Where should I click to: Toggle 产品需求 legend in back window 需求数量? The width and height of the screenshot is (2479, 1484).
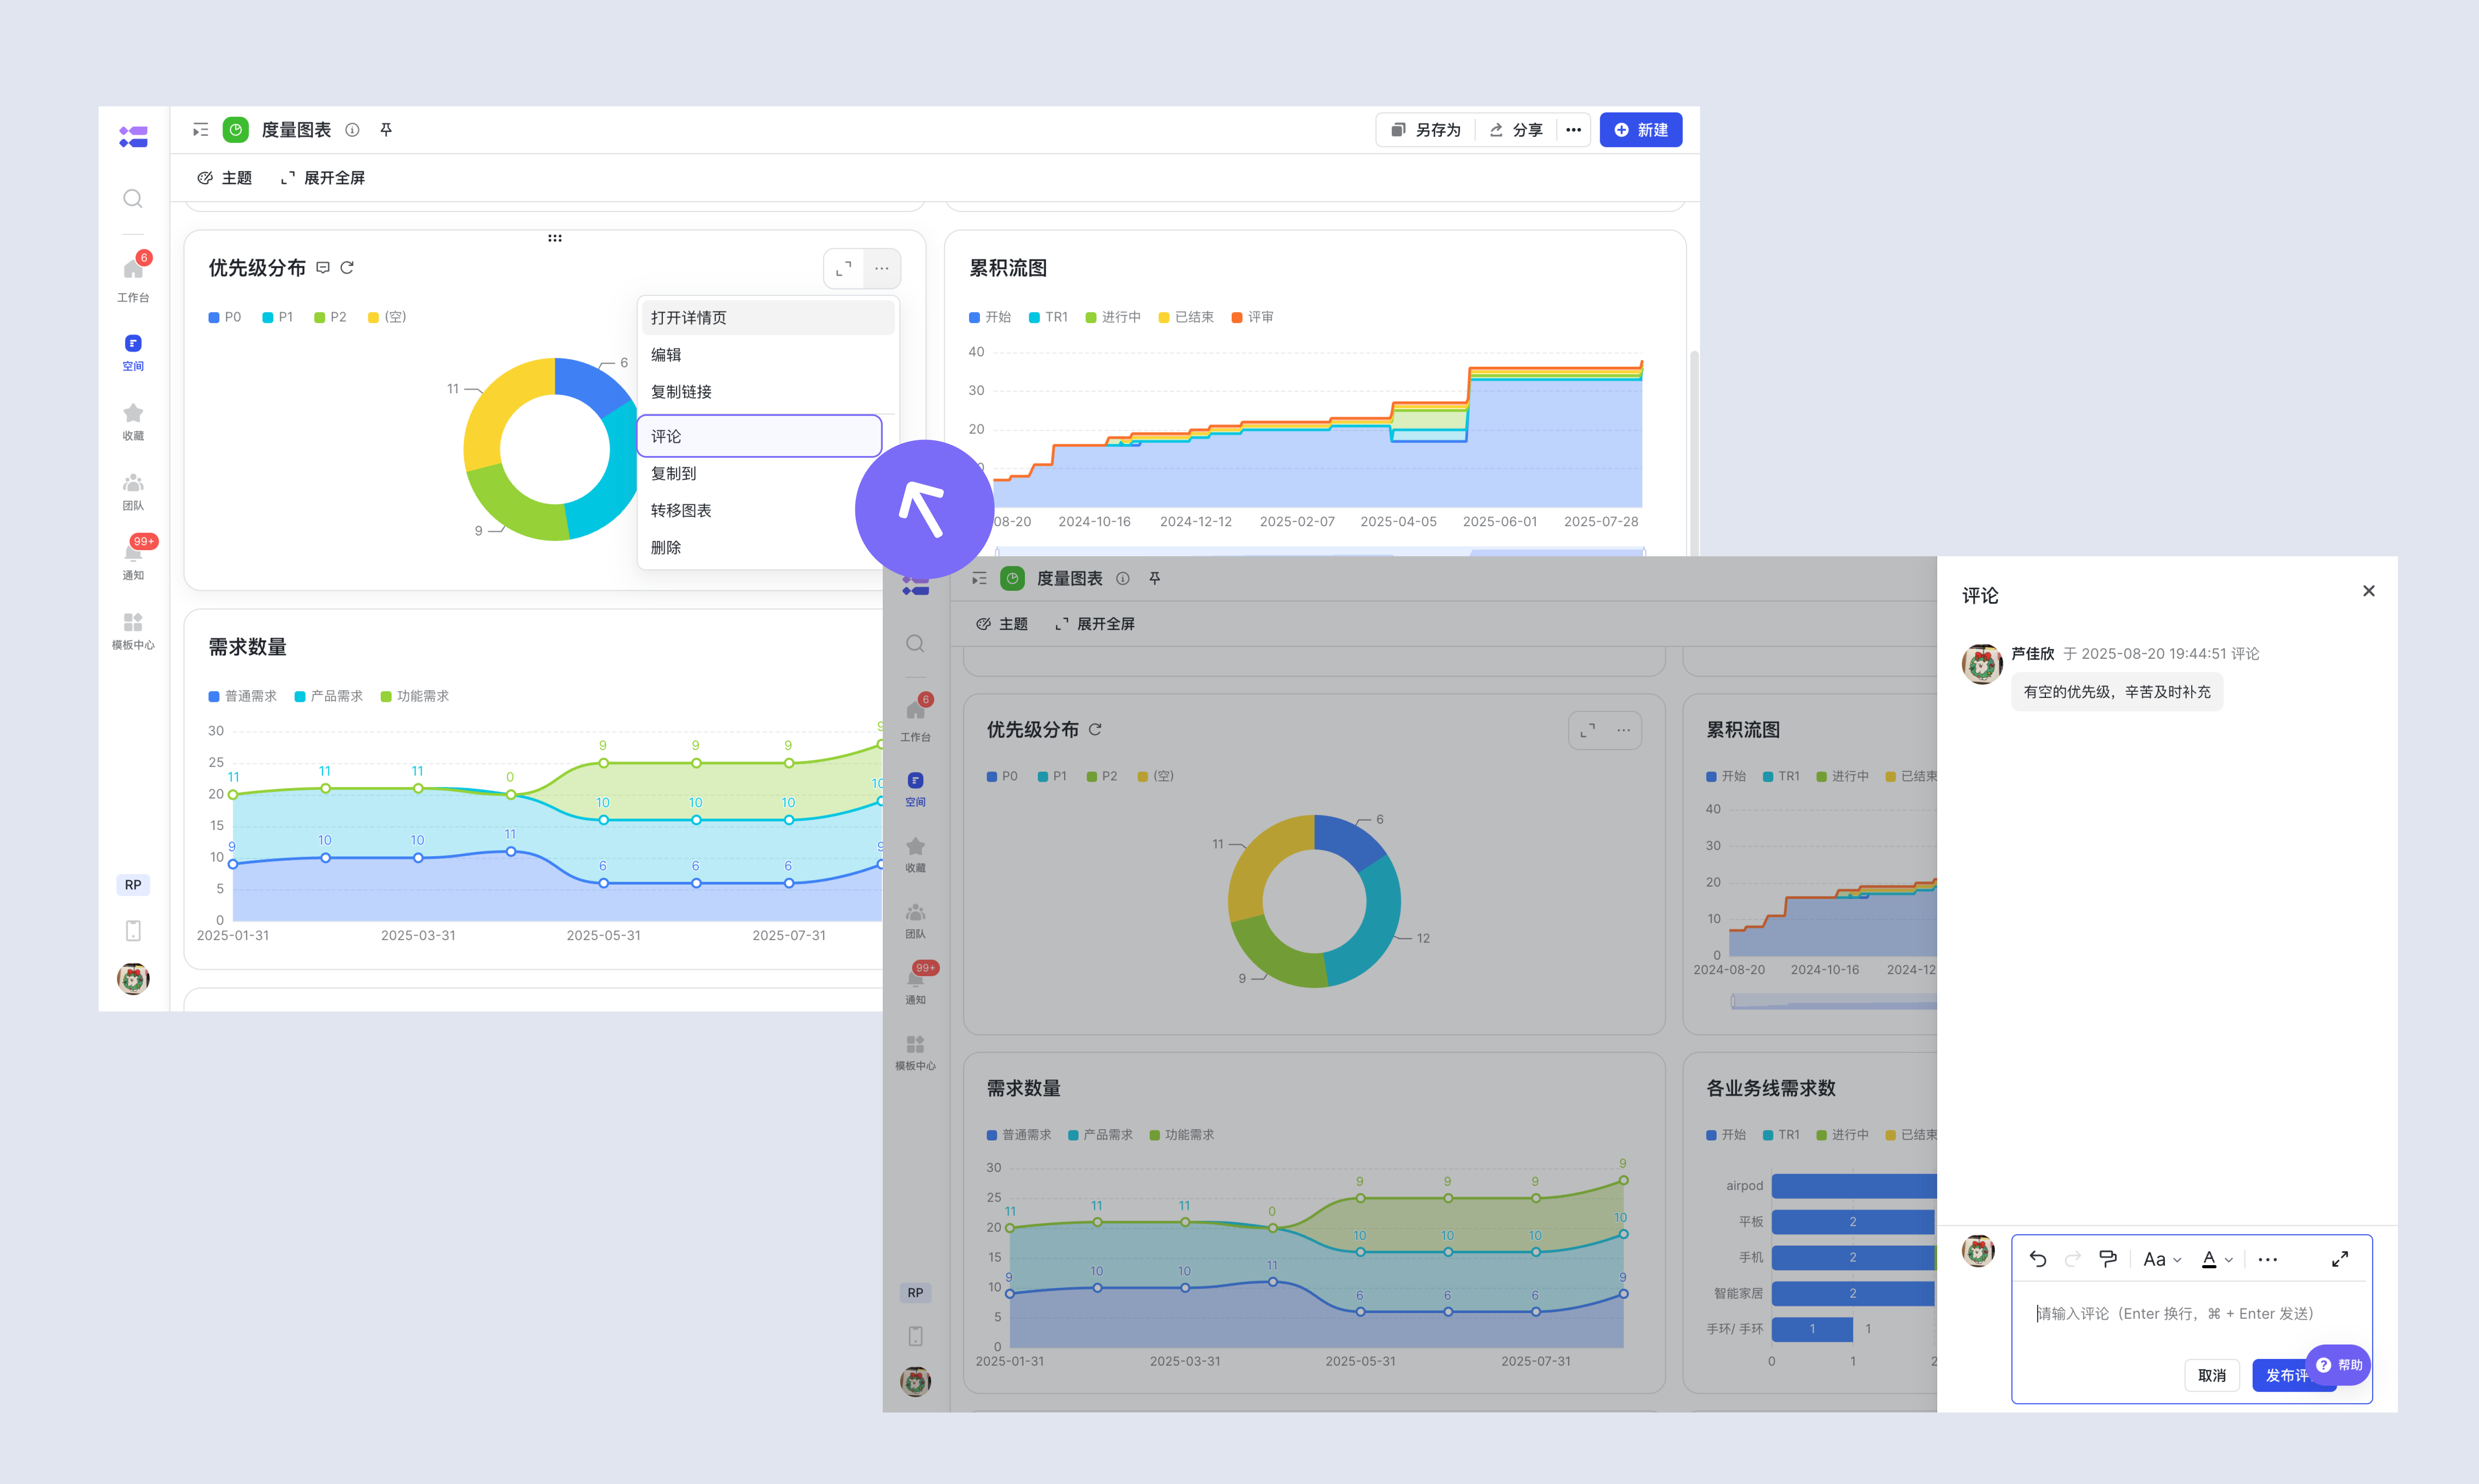pos(329,696)
